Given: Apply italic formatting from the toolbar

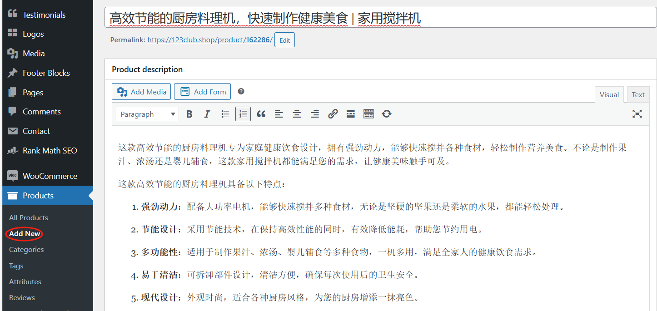Looking at the screenshot, I should point(207,114).
